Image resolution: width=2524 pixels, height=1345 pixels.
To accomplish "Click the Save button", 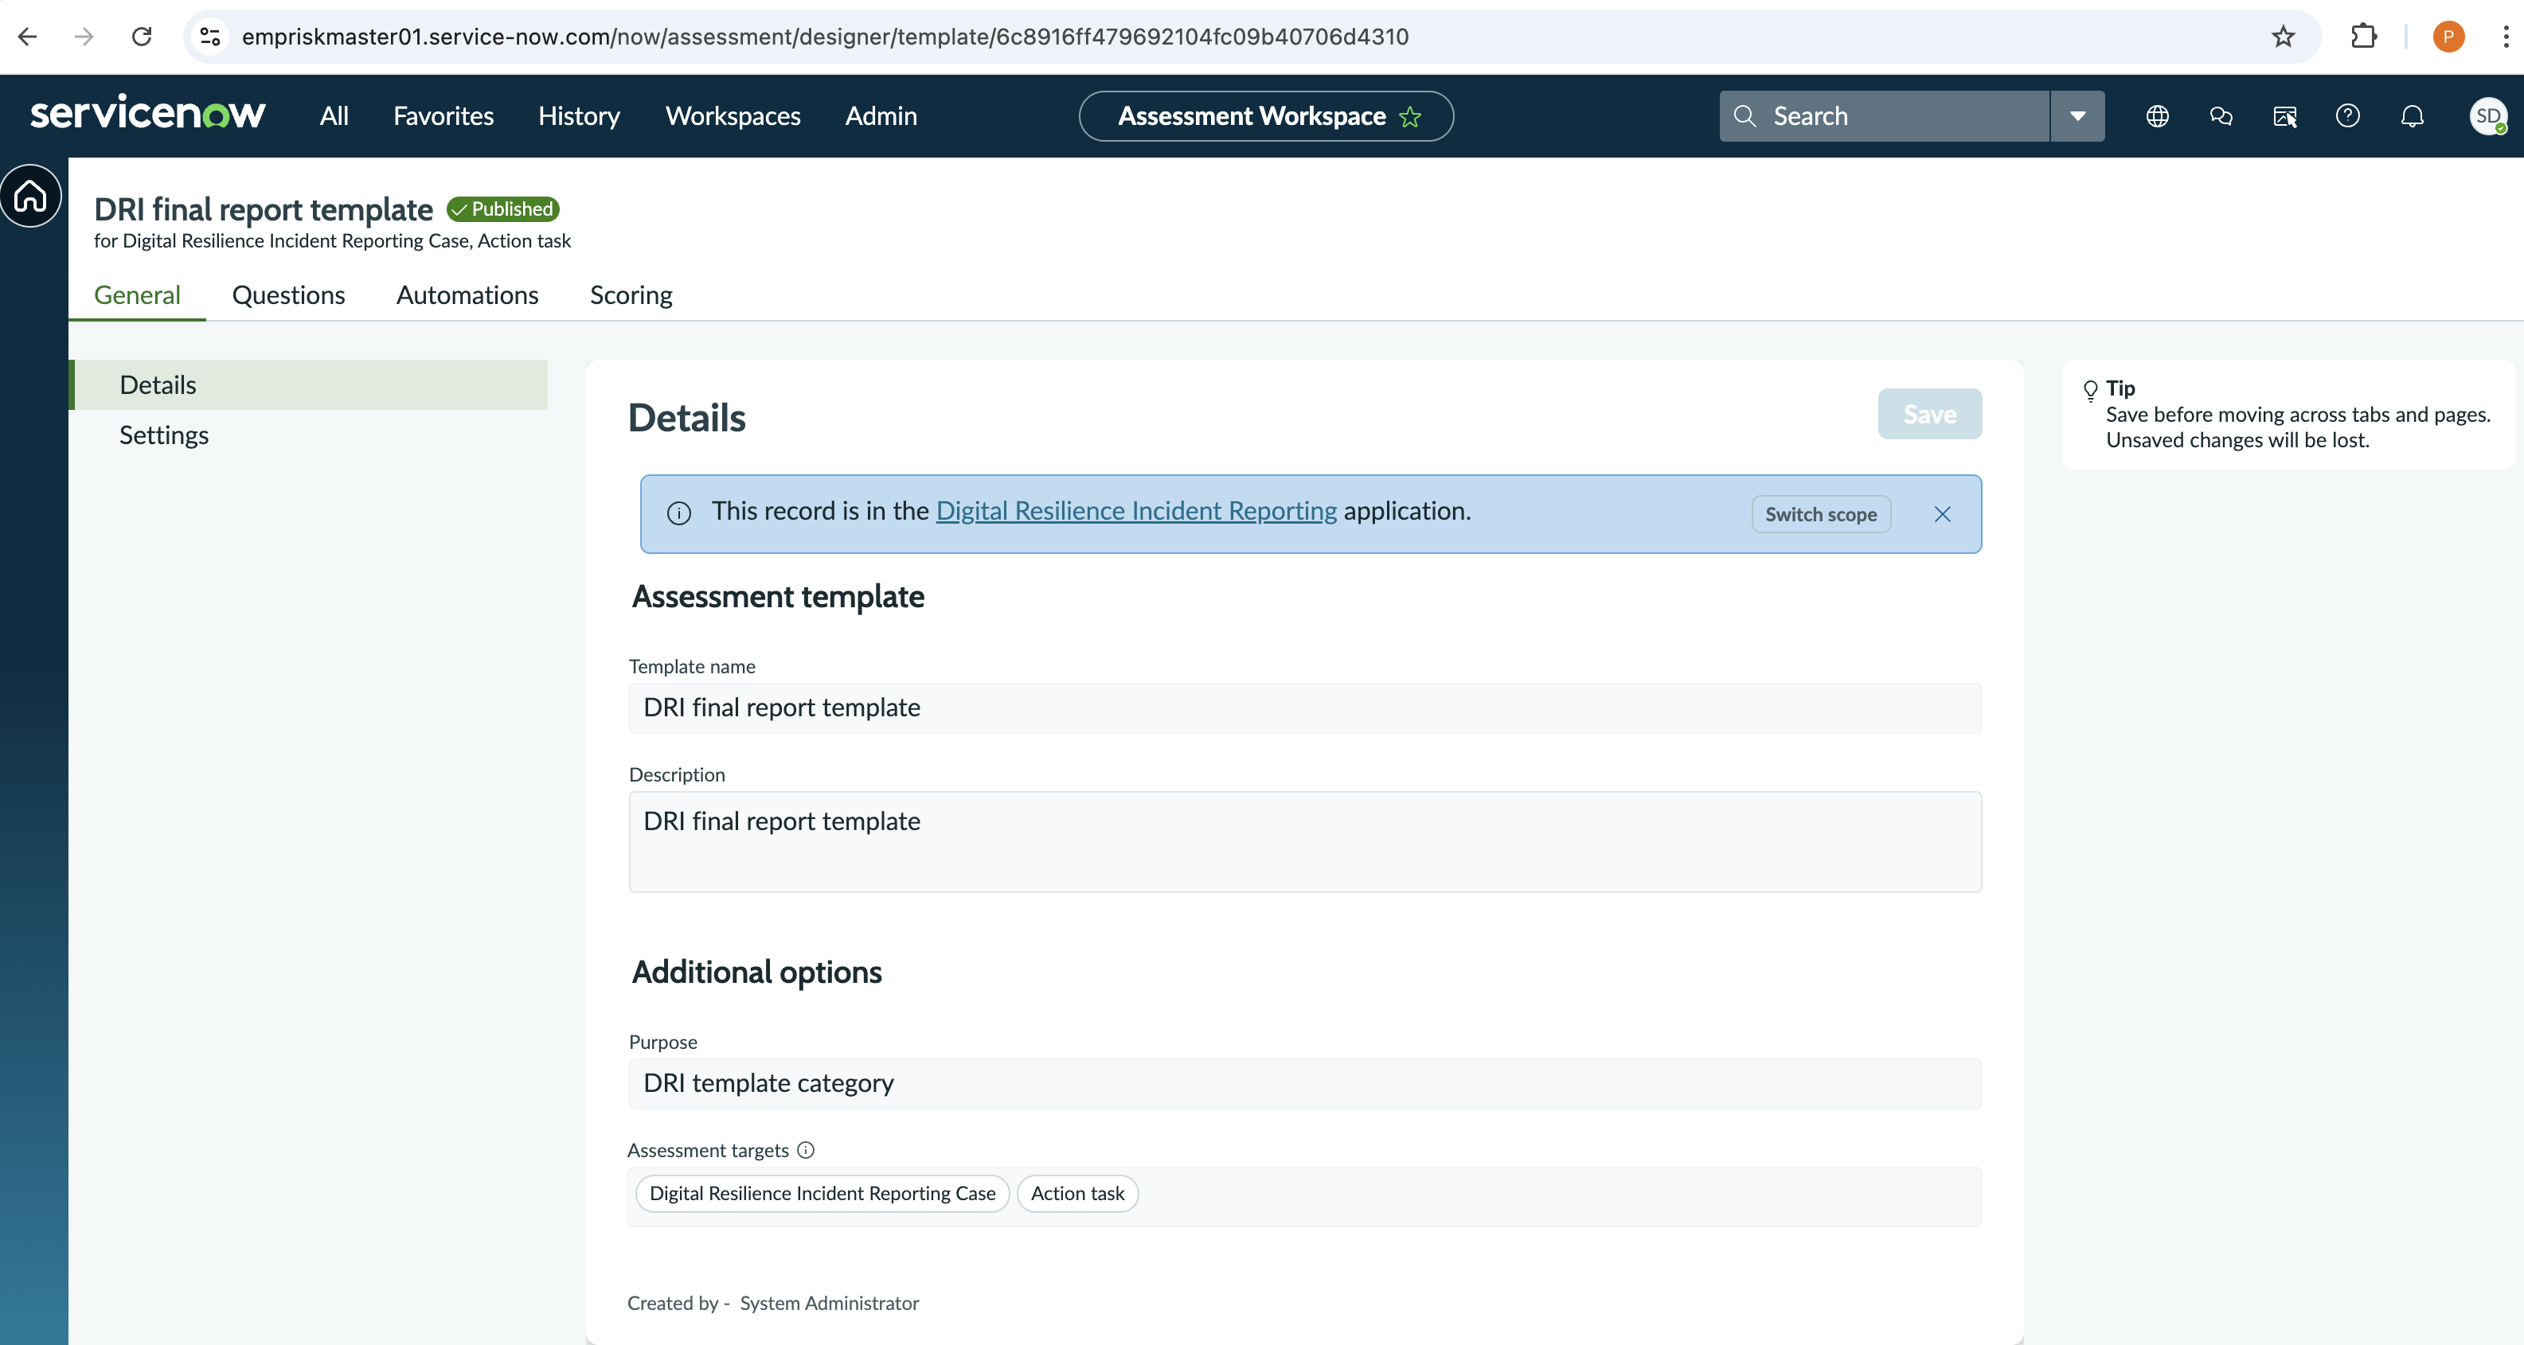I will pos(1929,415).
